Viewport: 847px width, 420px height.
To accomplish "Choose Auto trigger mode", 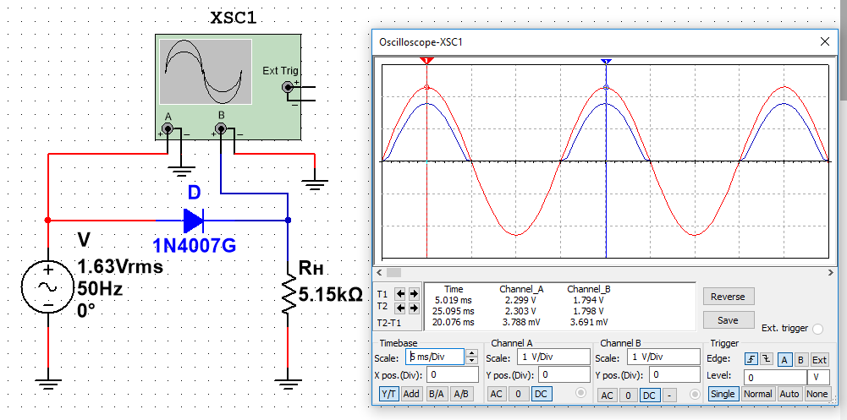I will [789, 394].
